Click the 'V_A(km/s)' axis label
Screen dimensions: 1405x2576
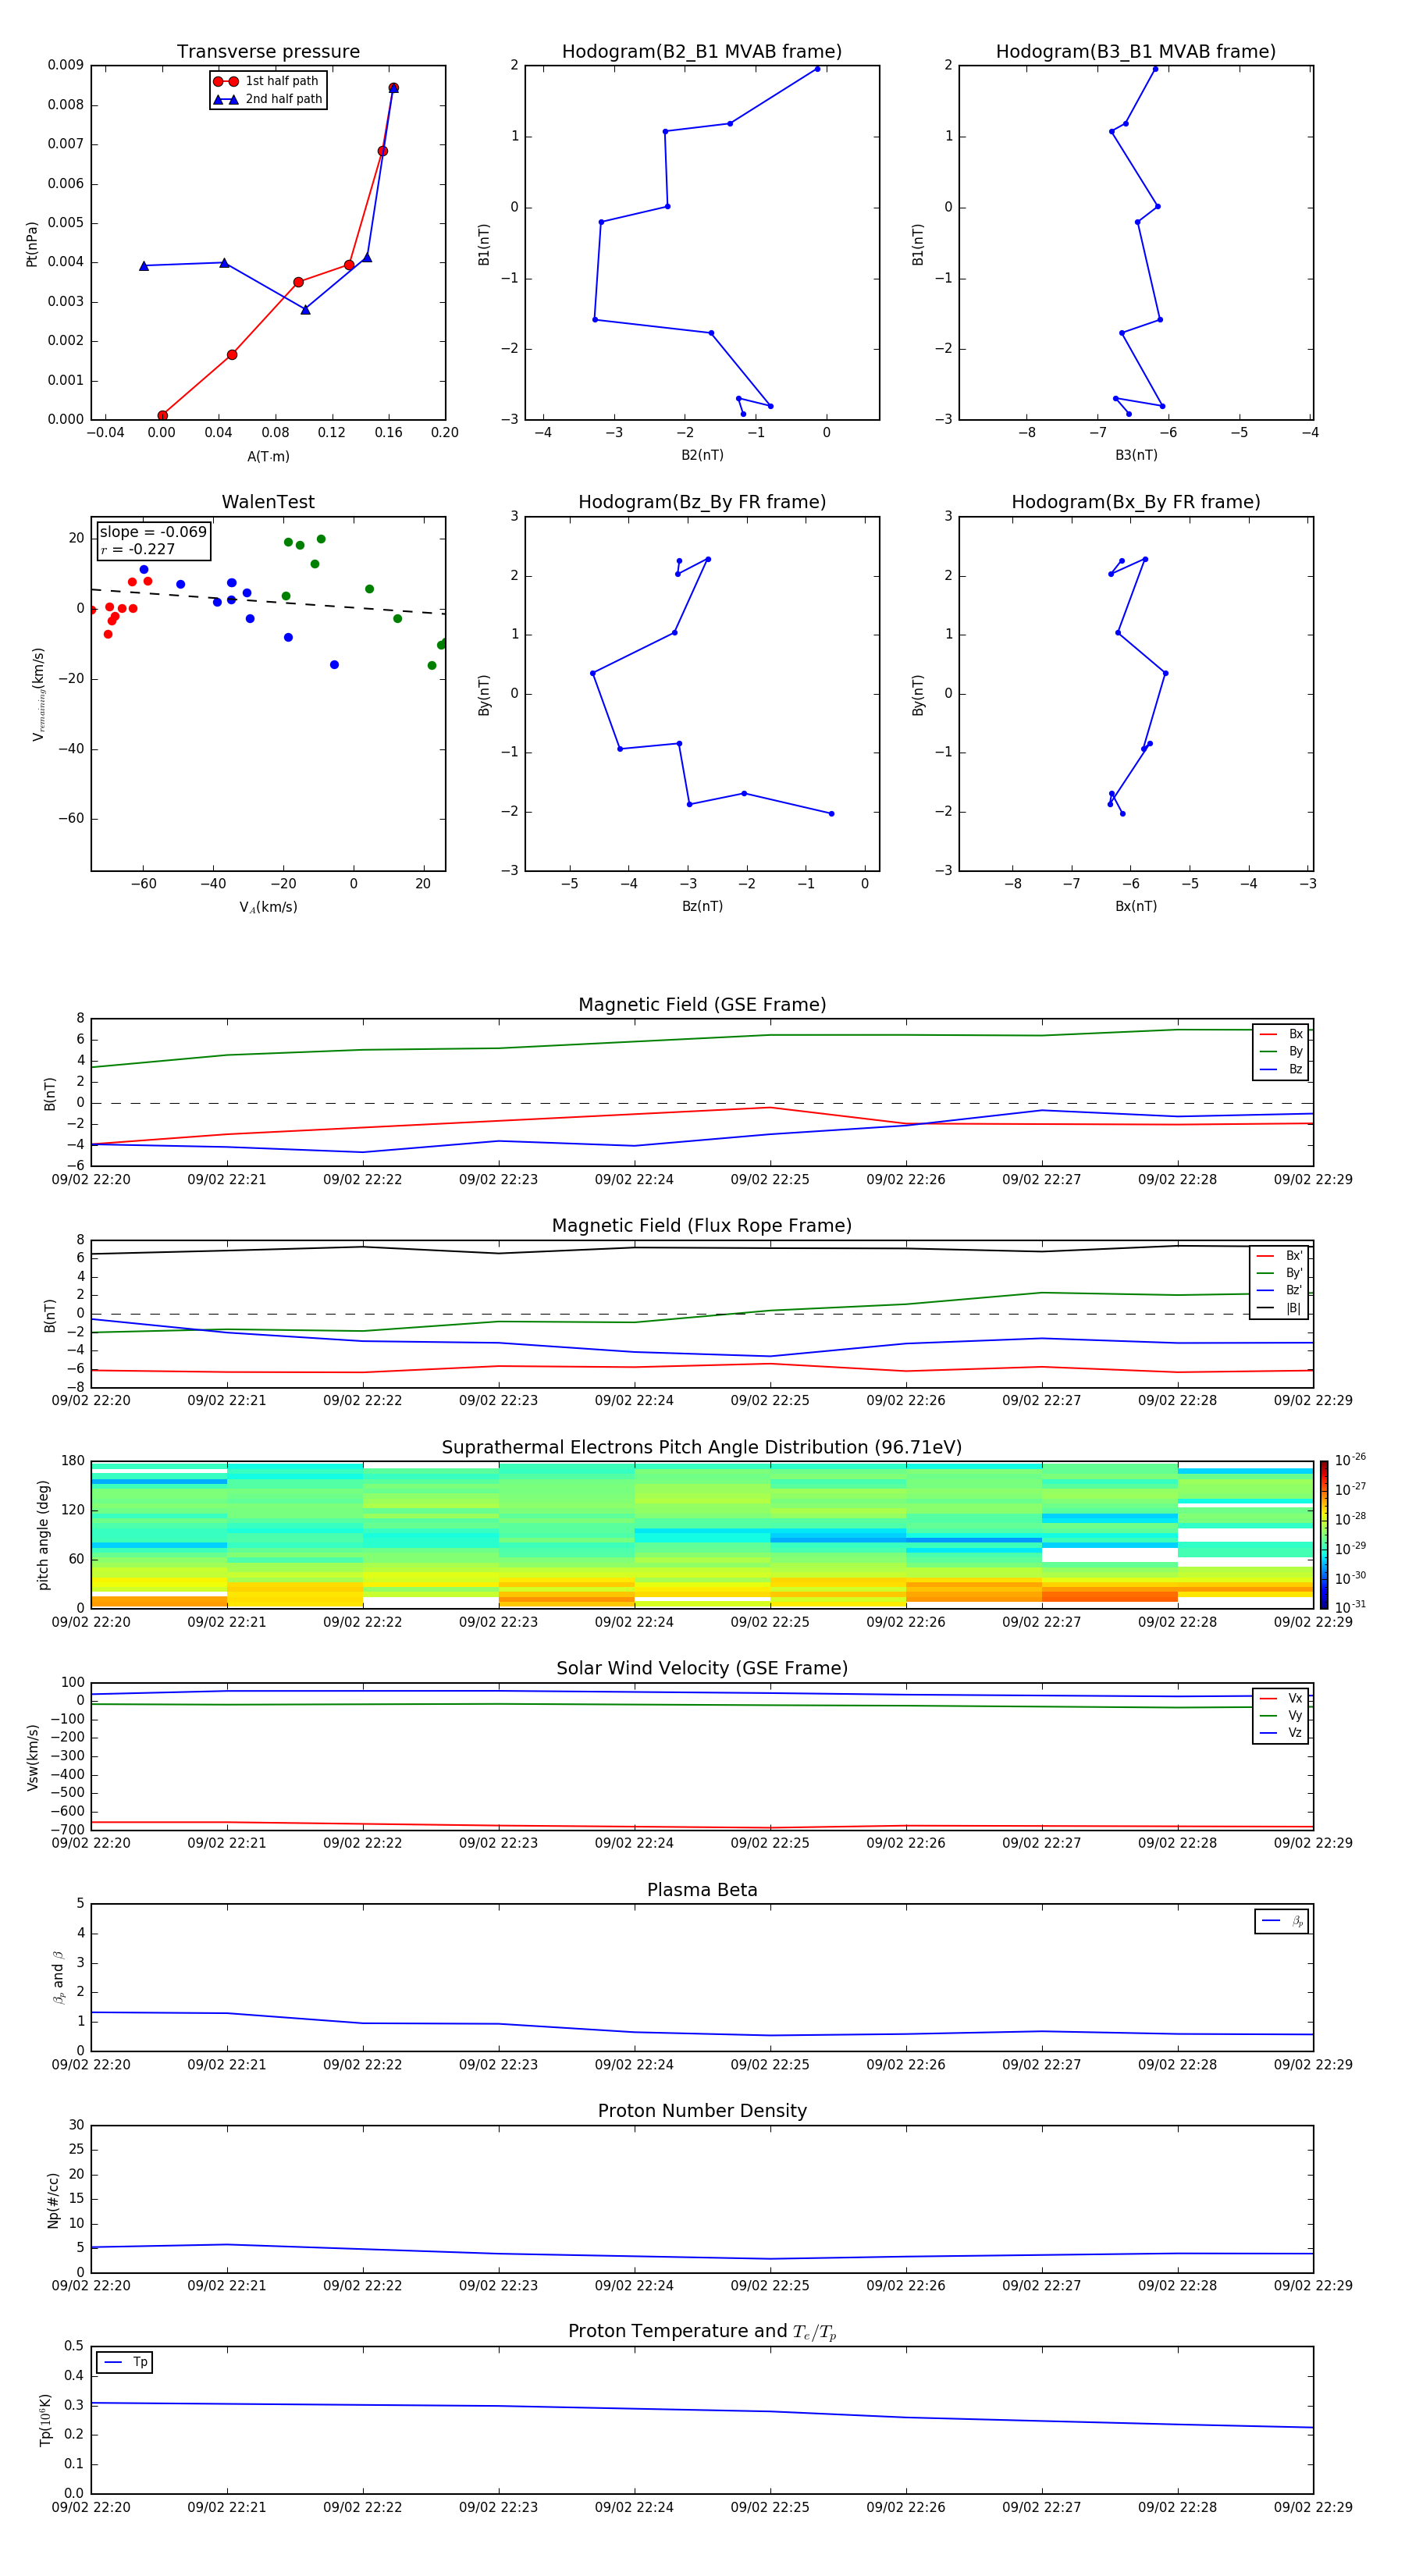268,907
